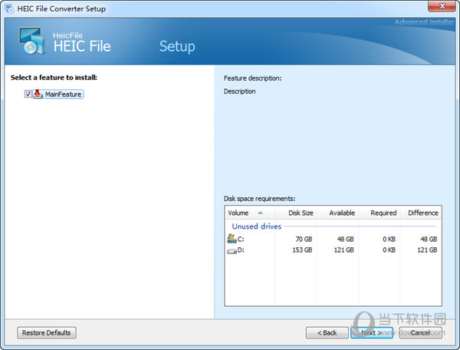
Task: Click the setup title bar icon
Action: [9, 8]
